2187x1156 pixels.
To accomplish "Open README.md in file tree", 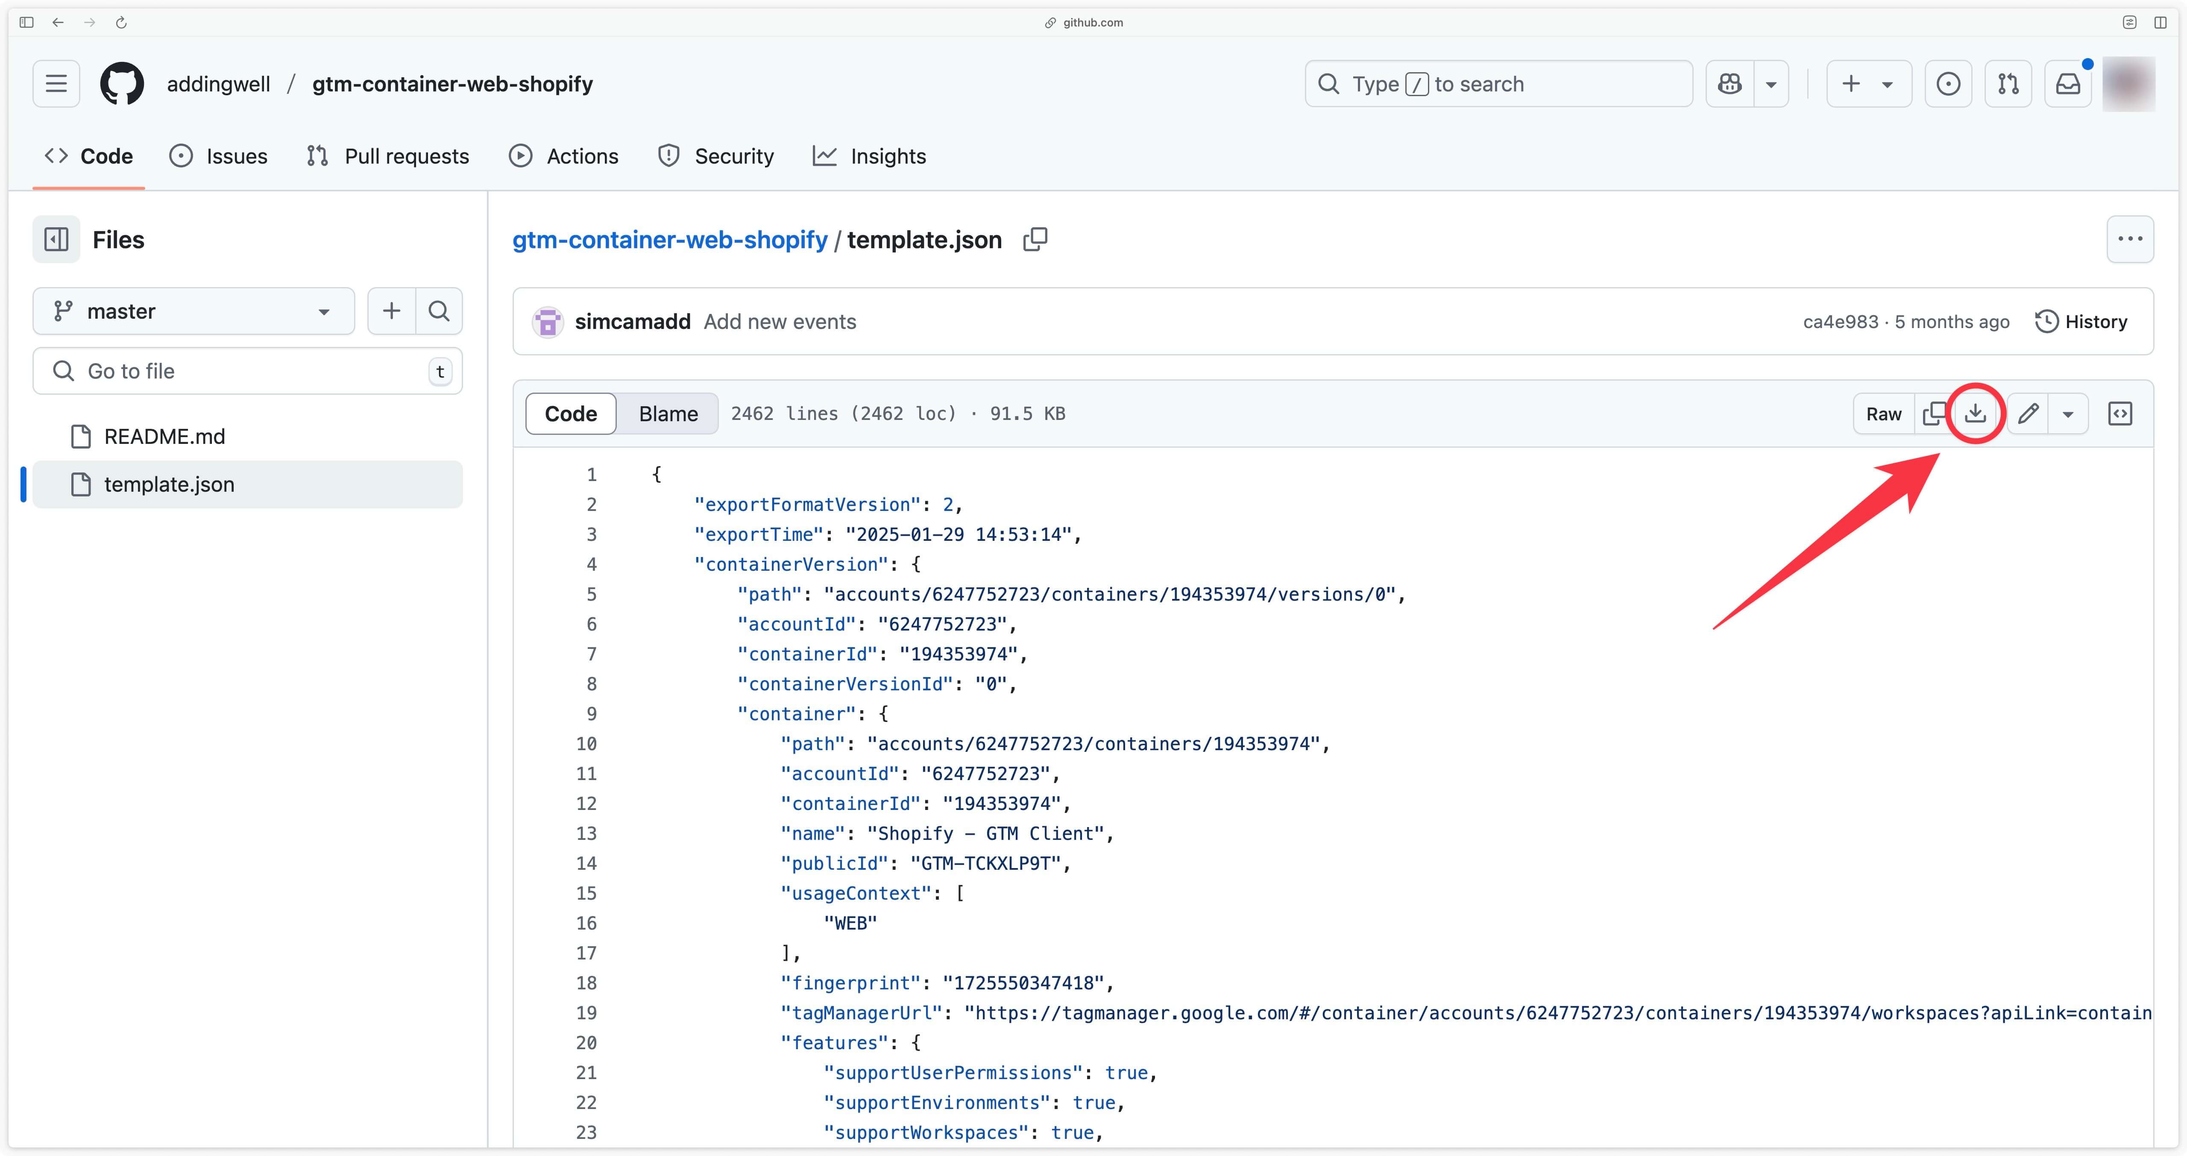I will [248, 437].
